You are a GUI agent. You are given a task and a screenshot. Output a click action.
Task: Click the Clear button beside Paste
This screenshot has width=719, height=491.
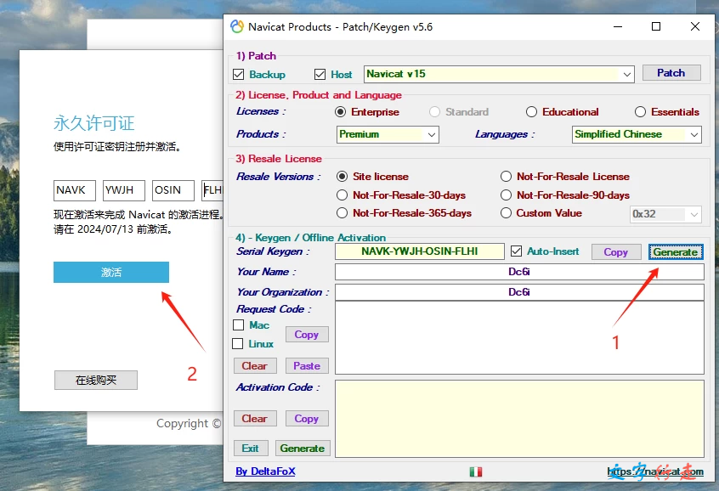[254, 366]
